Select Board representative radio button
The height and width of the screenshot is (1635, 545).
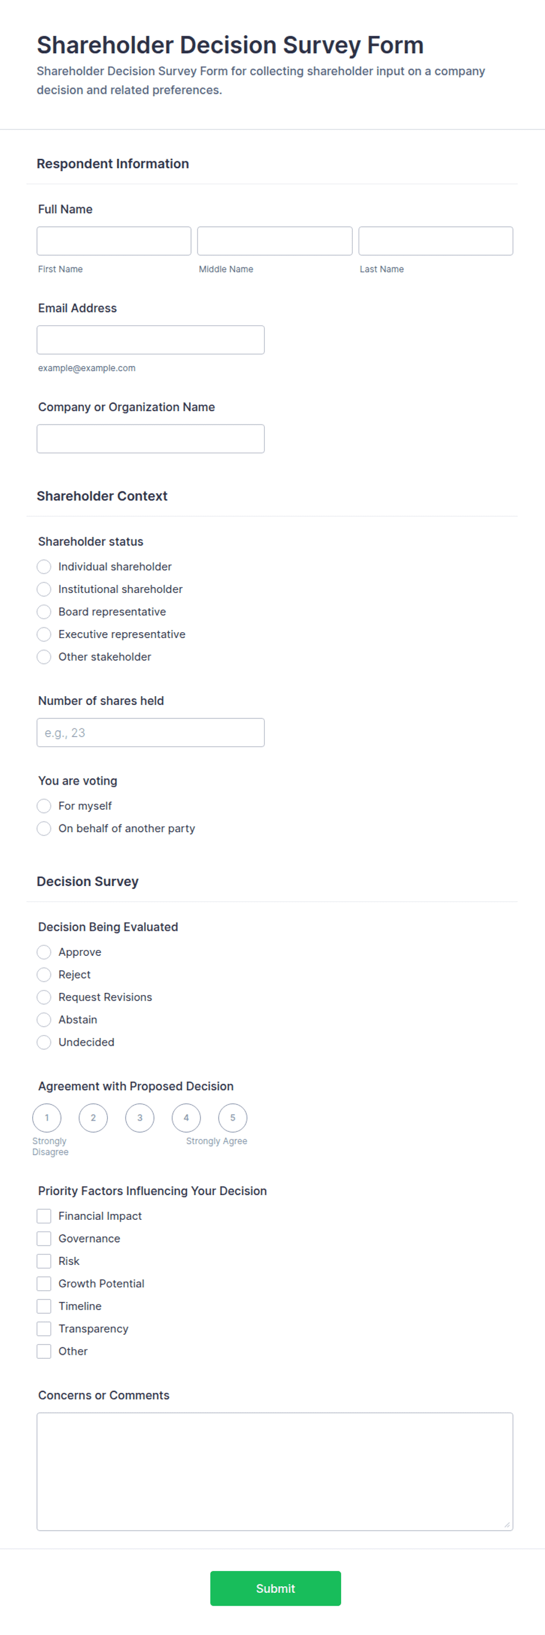[x=44, y=612]
